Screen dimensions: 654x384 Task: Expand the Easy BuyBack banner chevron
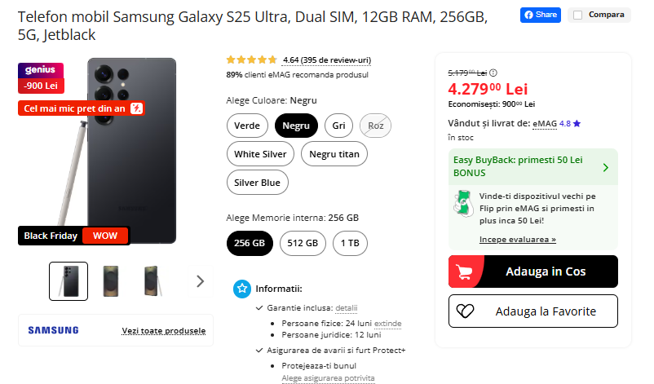(605, 167)
